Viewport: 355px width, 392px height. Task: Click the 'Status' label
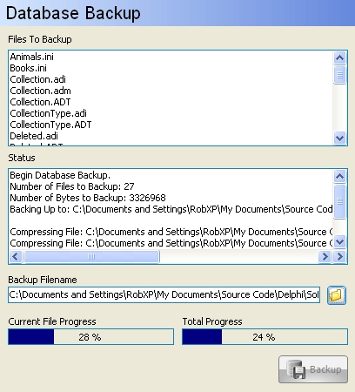click(22, 158)
